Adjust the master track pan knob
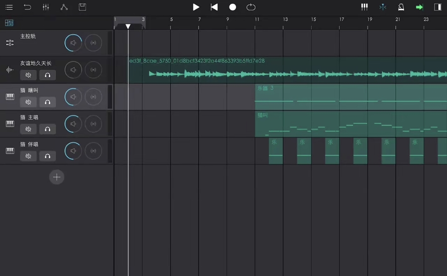The image size is (447, 276). [93, 43]
